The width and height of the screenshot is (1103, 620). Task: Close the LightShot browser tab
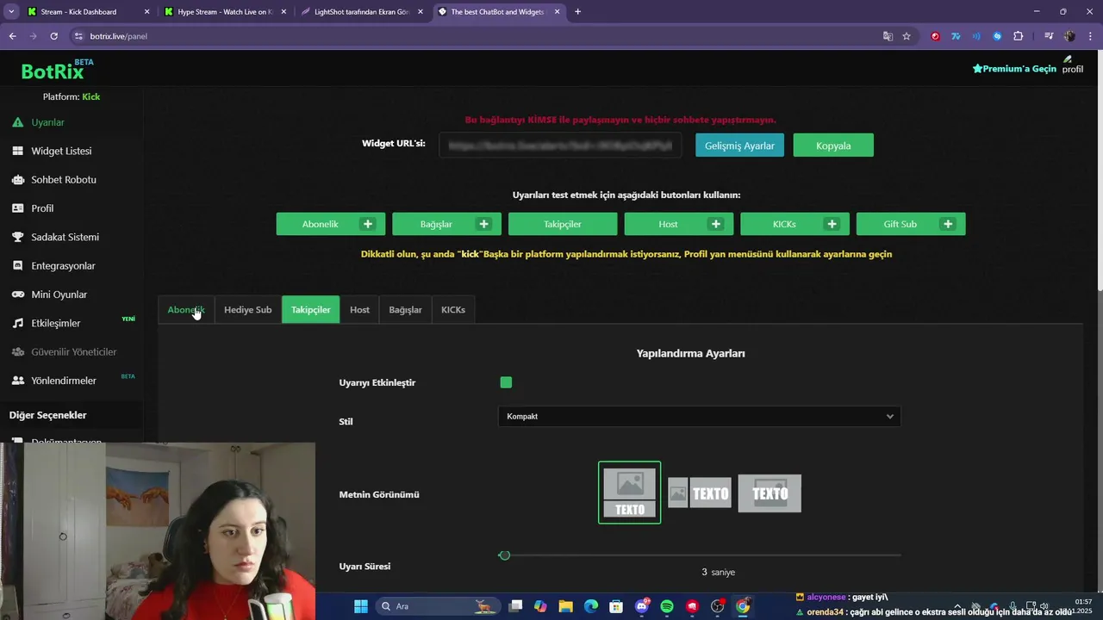(421, 12)
